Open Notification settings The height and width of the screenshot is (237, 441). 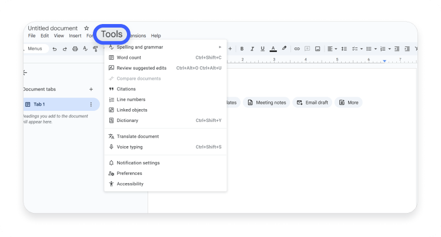[165, 162]
